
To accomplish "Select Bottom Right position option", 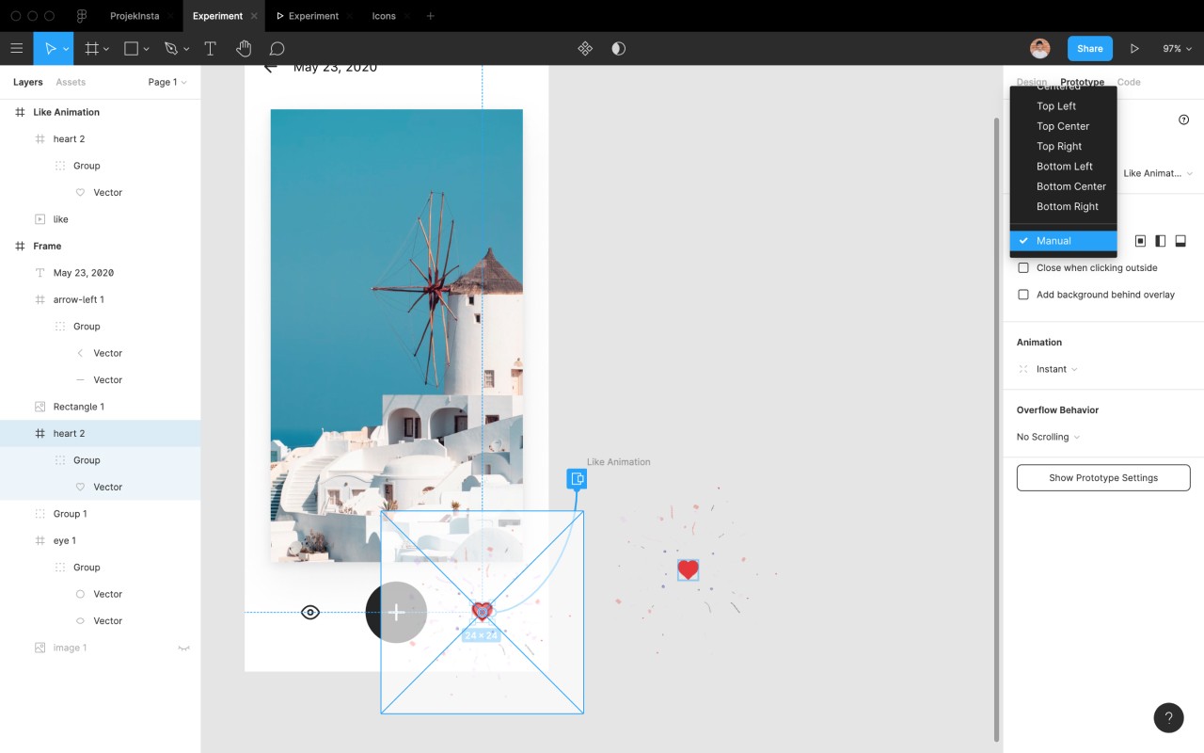I will 1063,206.
